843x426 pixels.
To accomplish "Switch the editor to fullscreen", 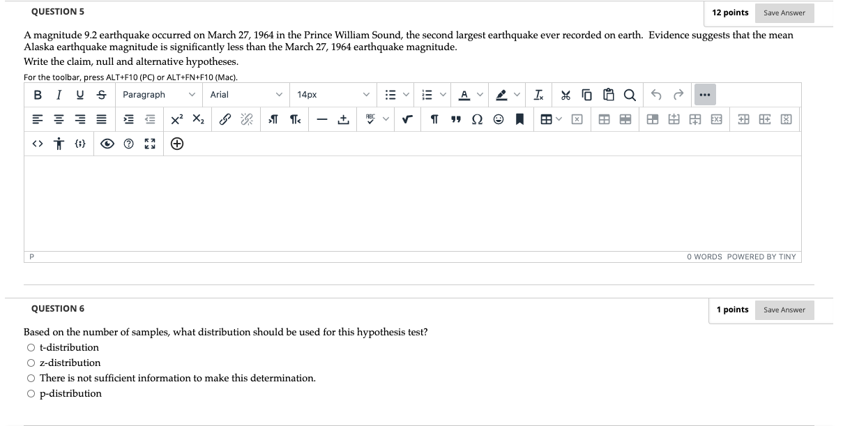I will pyautogui.click(x=149, y=144).
